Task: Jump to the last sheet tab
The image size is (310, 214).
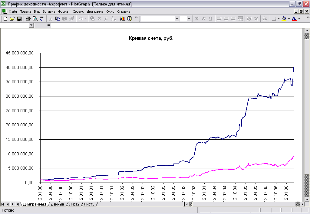Action: pos(17,204)
